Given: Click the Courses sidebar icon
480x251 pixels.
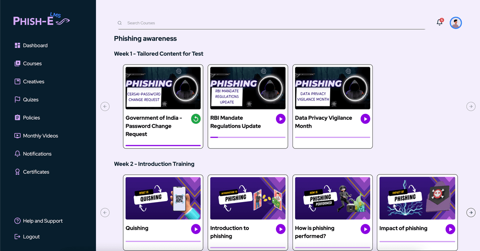Looking at the screenshot, I should [x=17, y=64].
